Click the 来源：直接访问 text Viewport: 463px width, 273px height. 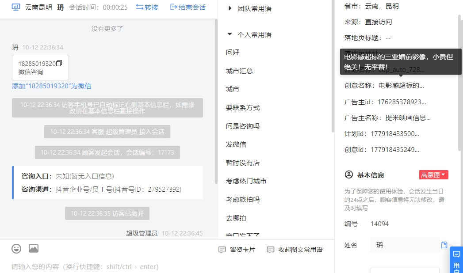(368, 22)
